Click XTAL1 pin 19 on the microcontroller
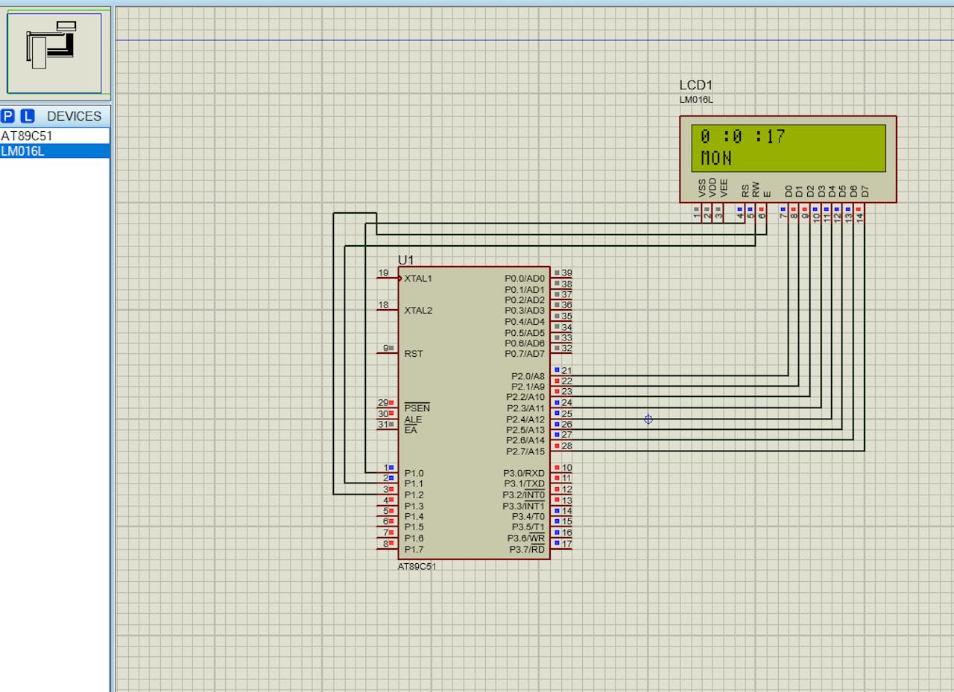This screenshot has width=954, height=692. (x=387, y=279)
